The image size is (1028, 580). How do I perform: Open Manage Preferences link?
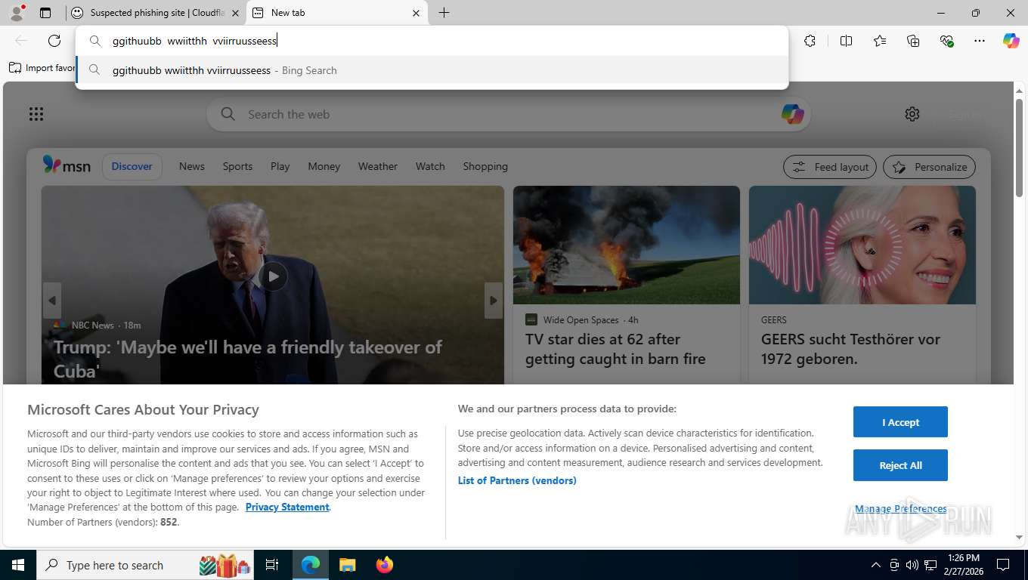[x=900, y=509]
